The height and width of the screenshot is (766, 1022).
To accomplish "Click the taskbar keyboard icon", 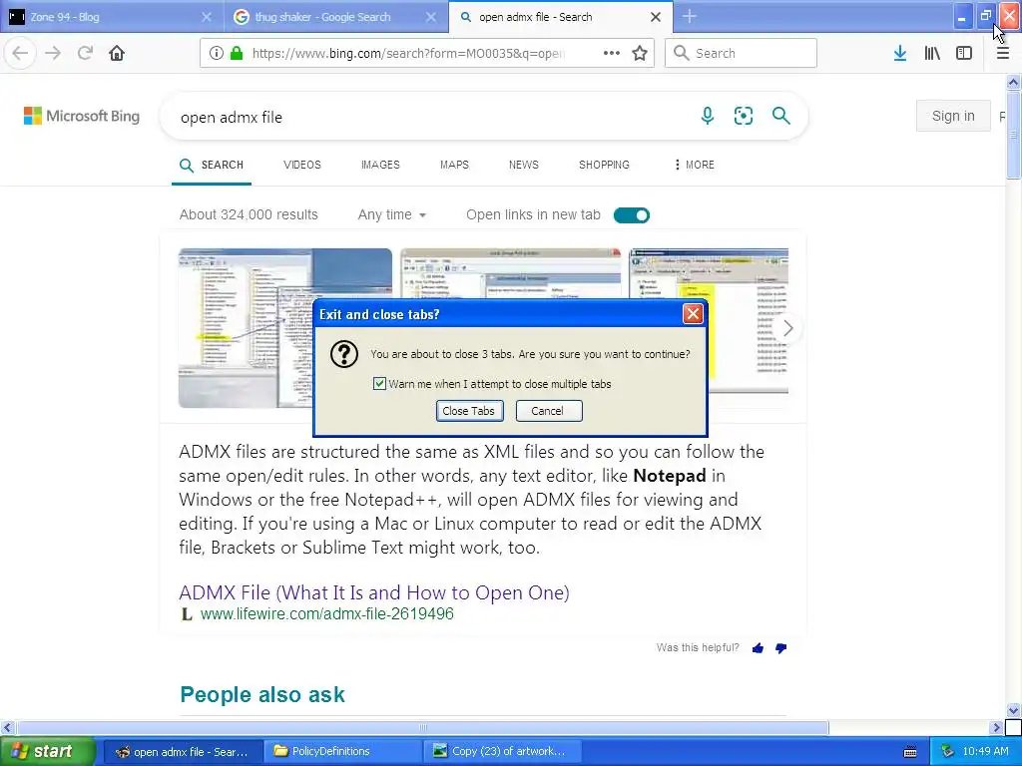I will [x=910, y=752].
